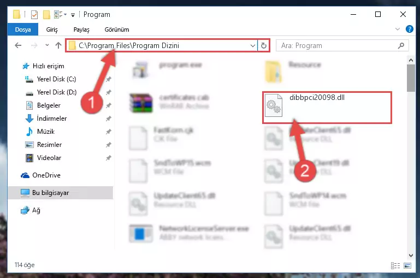This screenshot has height=278, width=420.
Task: Open Resimler folder in sidebar
Action: 49,145
